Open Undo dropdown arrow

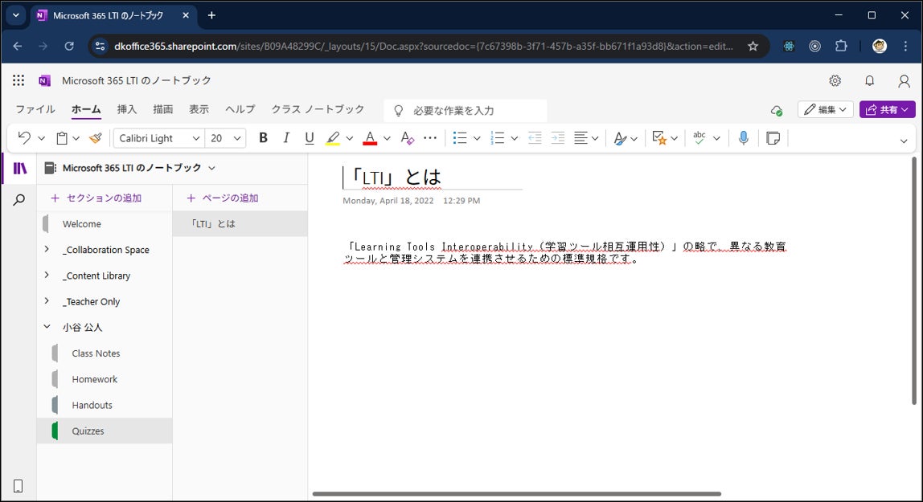pyautogui.click(x=41, y=139)
